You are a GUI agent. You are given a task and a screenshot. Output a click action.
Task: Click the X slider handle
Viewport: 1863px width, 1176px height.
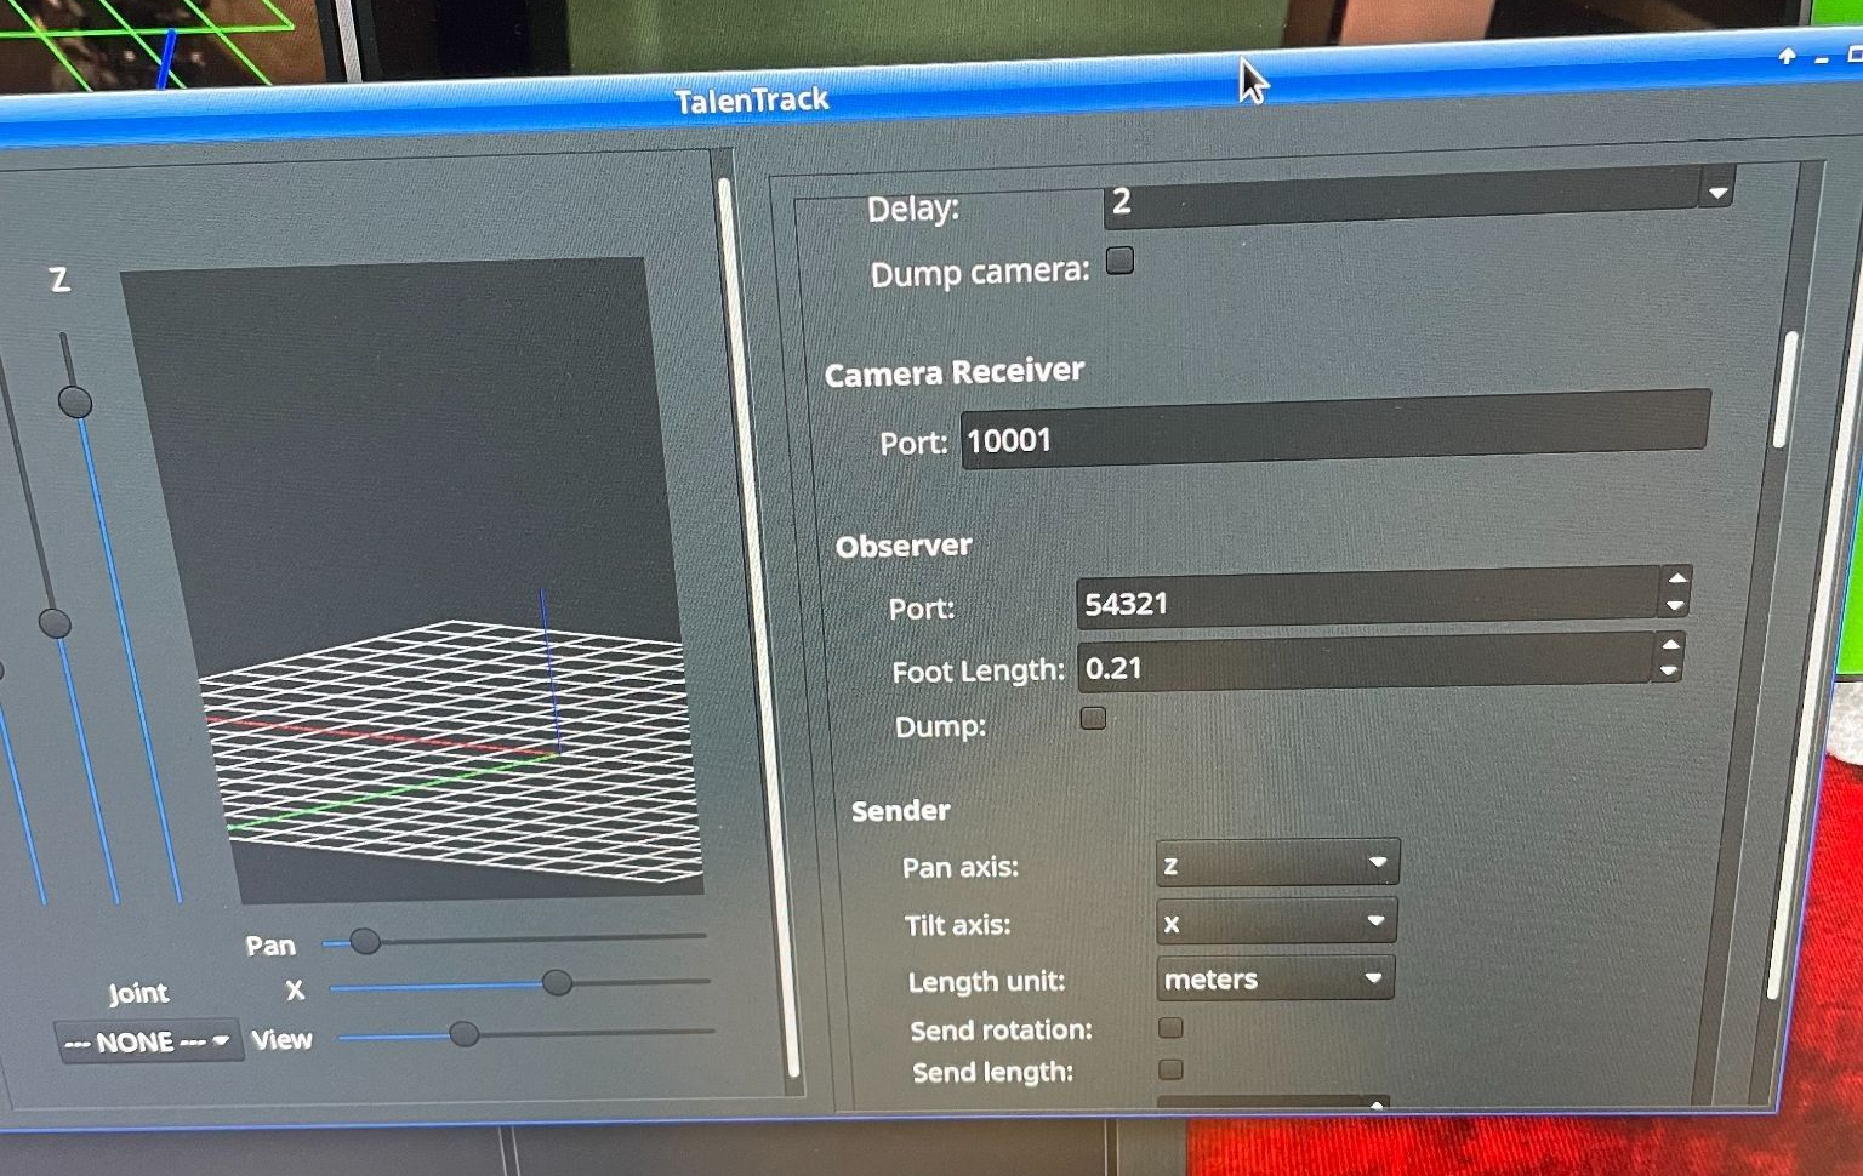click(556, 983)
